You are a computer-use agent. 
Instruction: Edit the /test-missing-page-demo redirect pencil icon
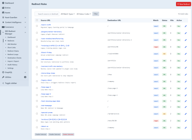(x=186, y=101)
